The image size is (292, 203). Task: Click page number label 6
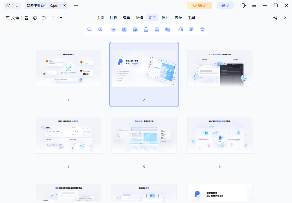(x=220, y=167)
